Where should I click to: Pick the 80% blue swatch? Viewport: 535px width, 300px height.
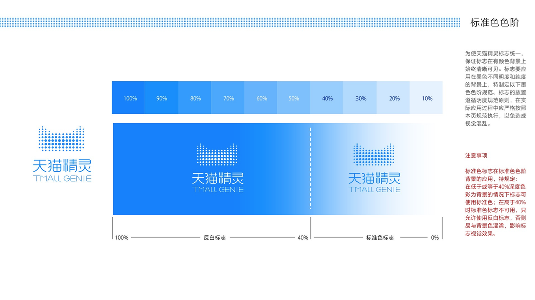click(195, 98)
